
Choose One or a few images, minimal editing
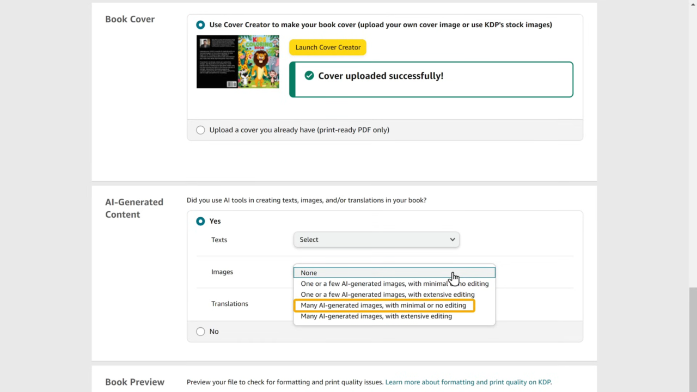click(394, 284)
